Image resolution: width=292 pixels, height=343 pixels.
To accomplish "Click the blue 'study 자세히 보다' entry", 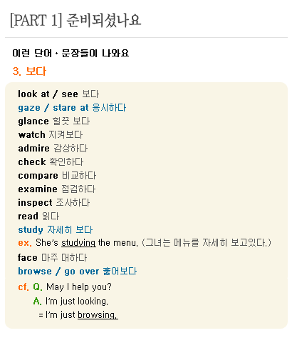I will (x=56, y=230).
